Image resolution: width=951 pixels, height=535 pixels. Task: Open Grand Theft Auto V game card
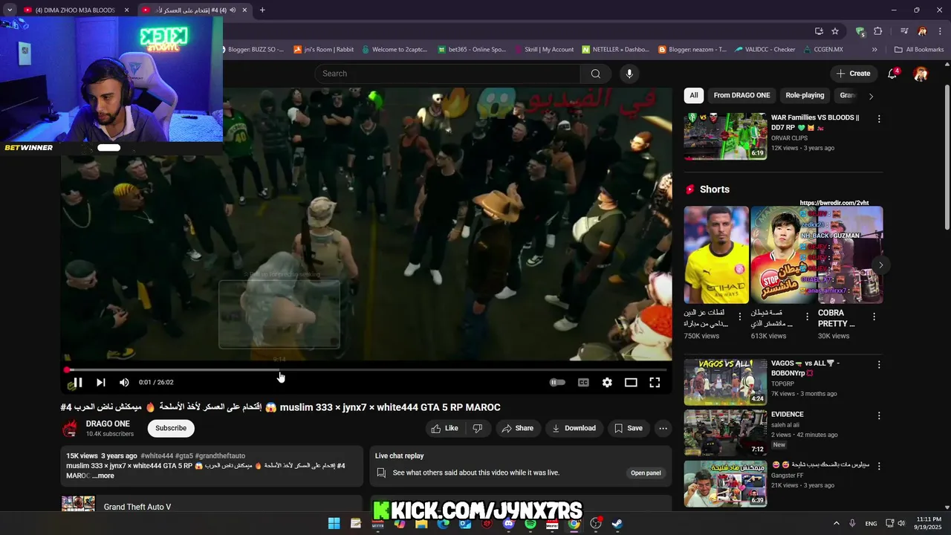click(x=137, y=507)
